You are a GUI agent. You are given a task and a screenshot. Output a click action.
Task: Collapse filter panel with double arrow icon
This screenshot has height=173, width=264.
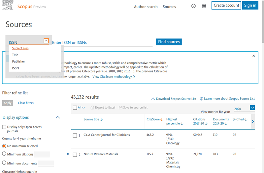(x=68, y=154)
